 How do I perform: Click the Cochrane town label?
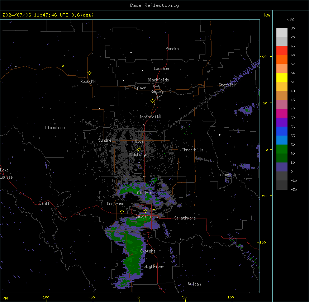click(115, 204)
